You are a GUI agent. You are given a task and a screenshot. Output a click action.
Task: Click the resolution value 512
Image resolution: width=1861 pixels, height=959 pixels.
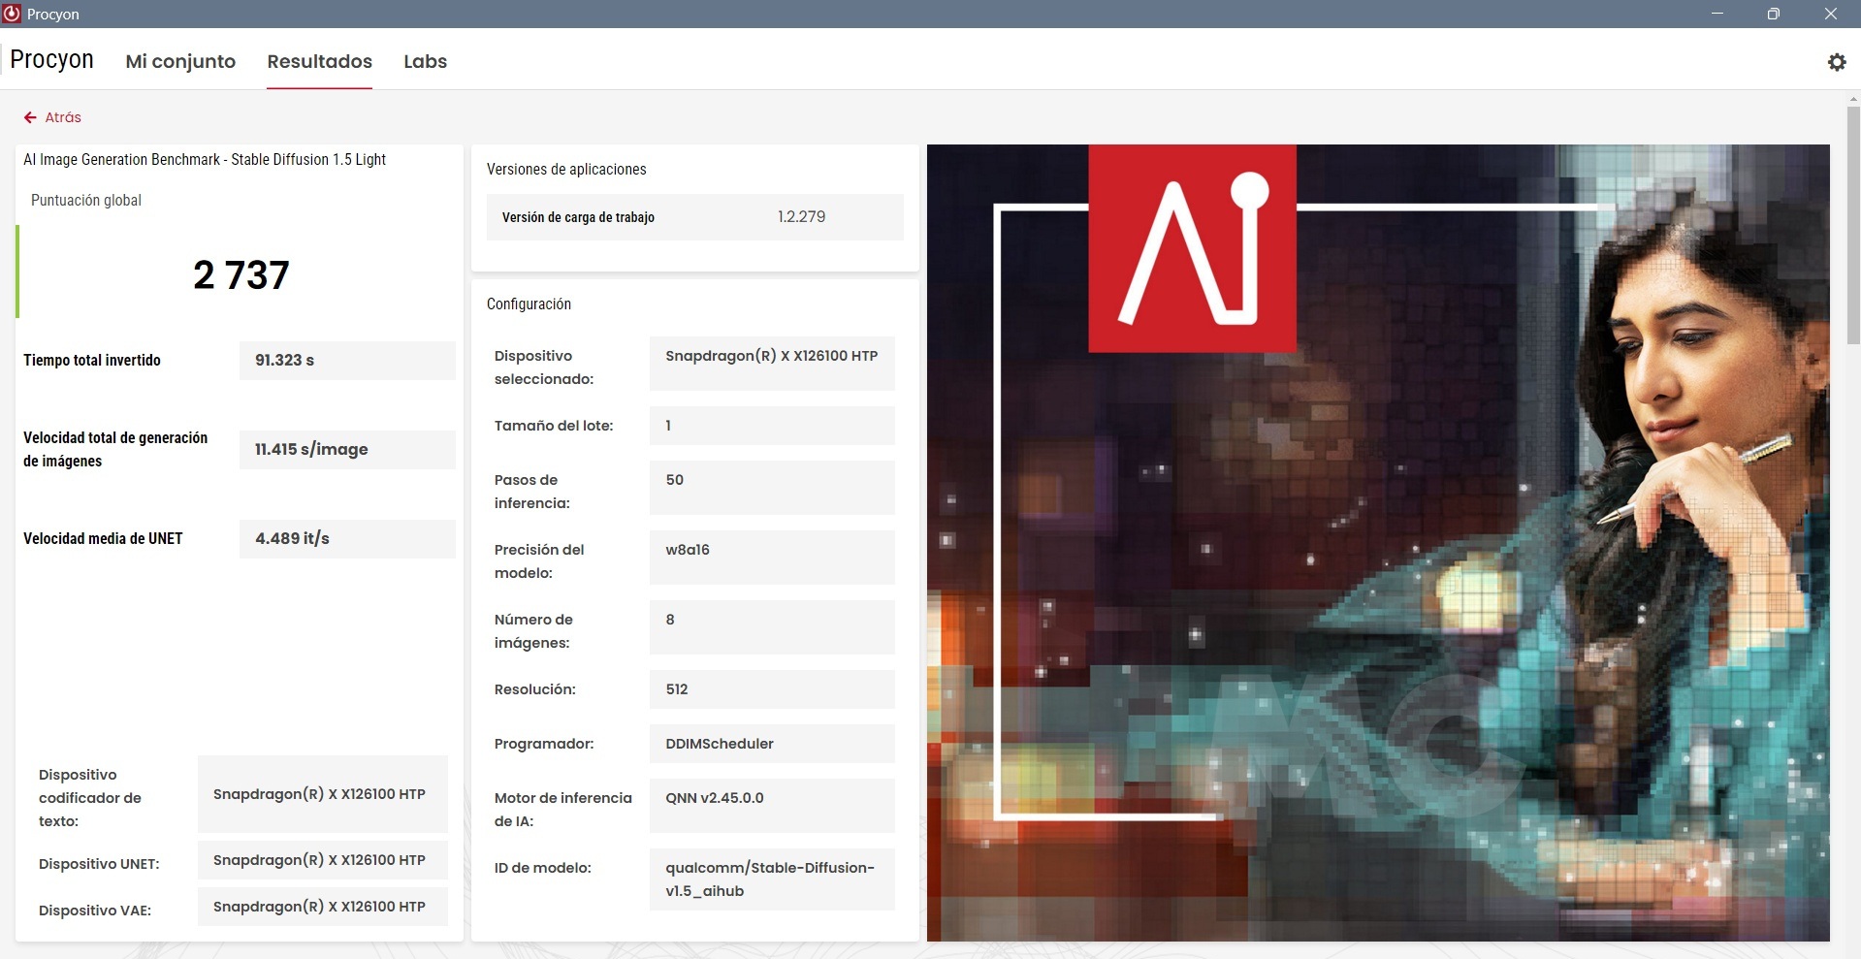coord(772,689)
